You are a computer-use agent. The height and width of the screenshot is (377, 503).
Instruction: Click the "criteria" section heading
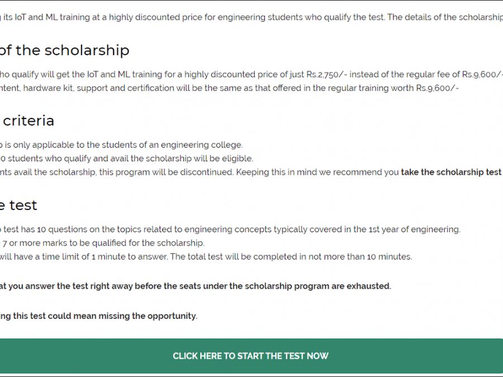[x=27, y=121]
